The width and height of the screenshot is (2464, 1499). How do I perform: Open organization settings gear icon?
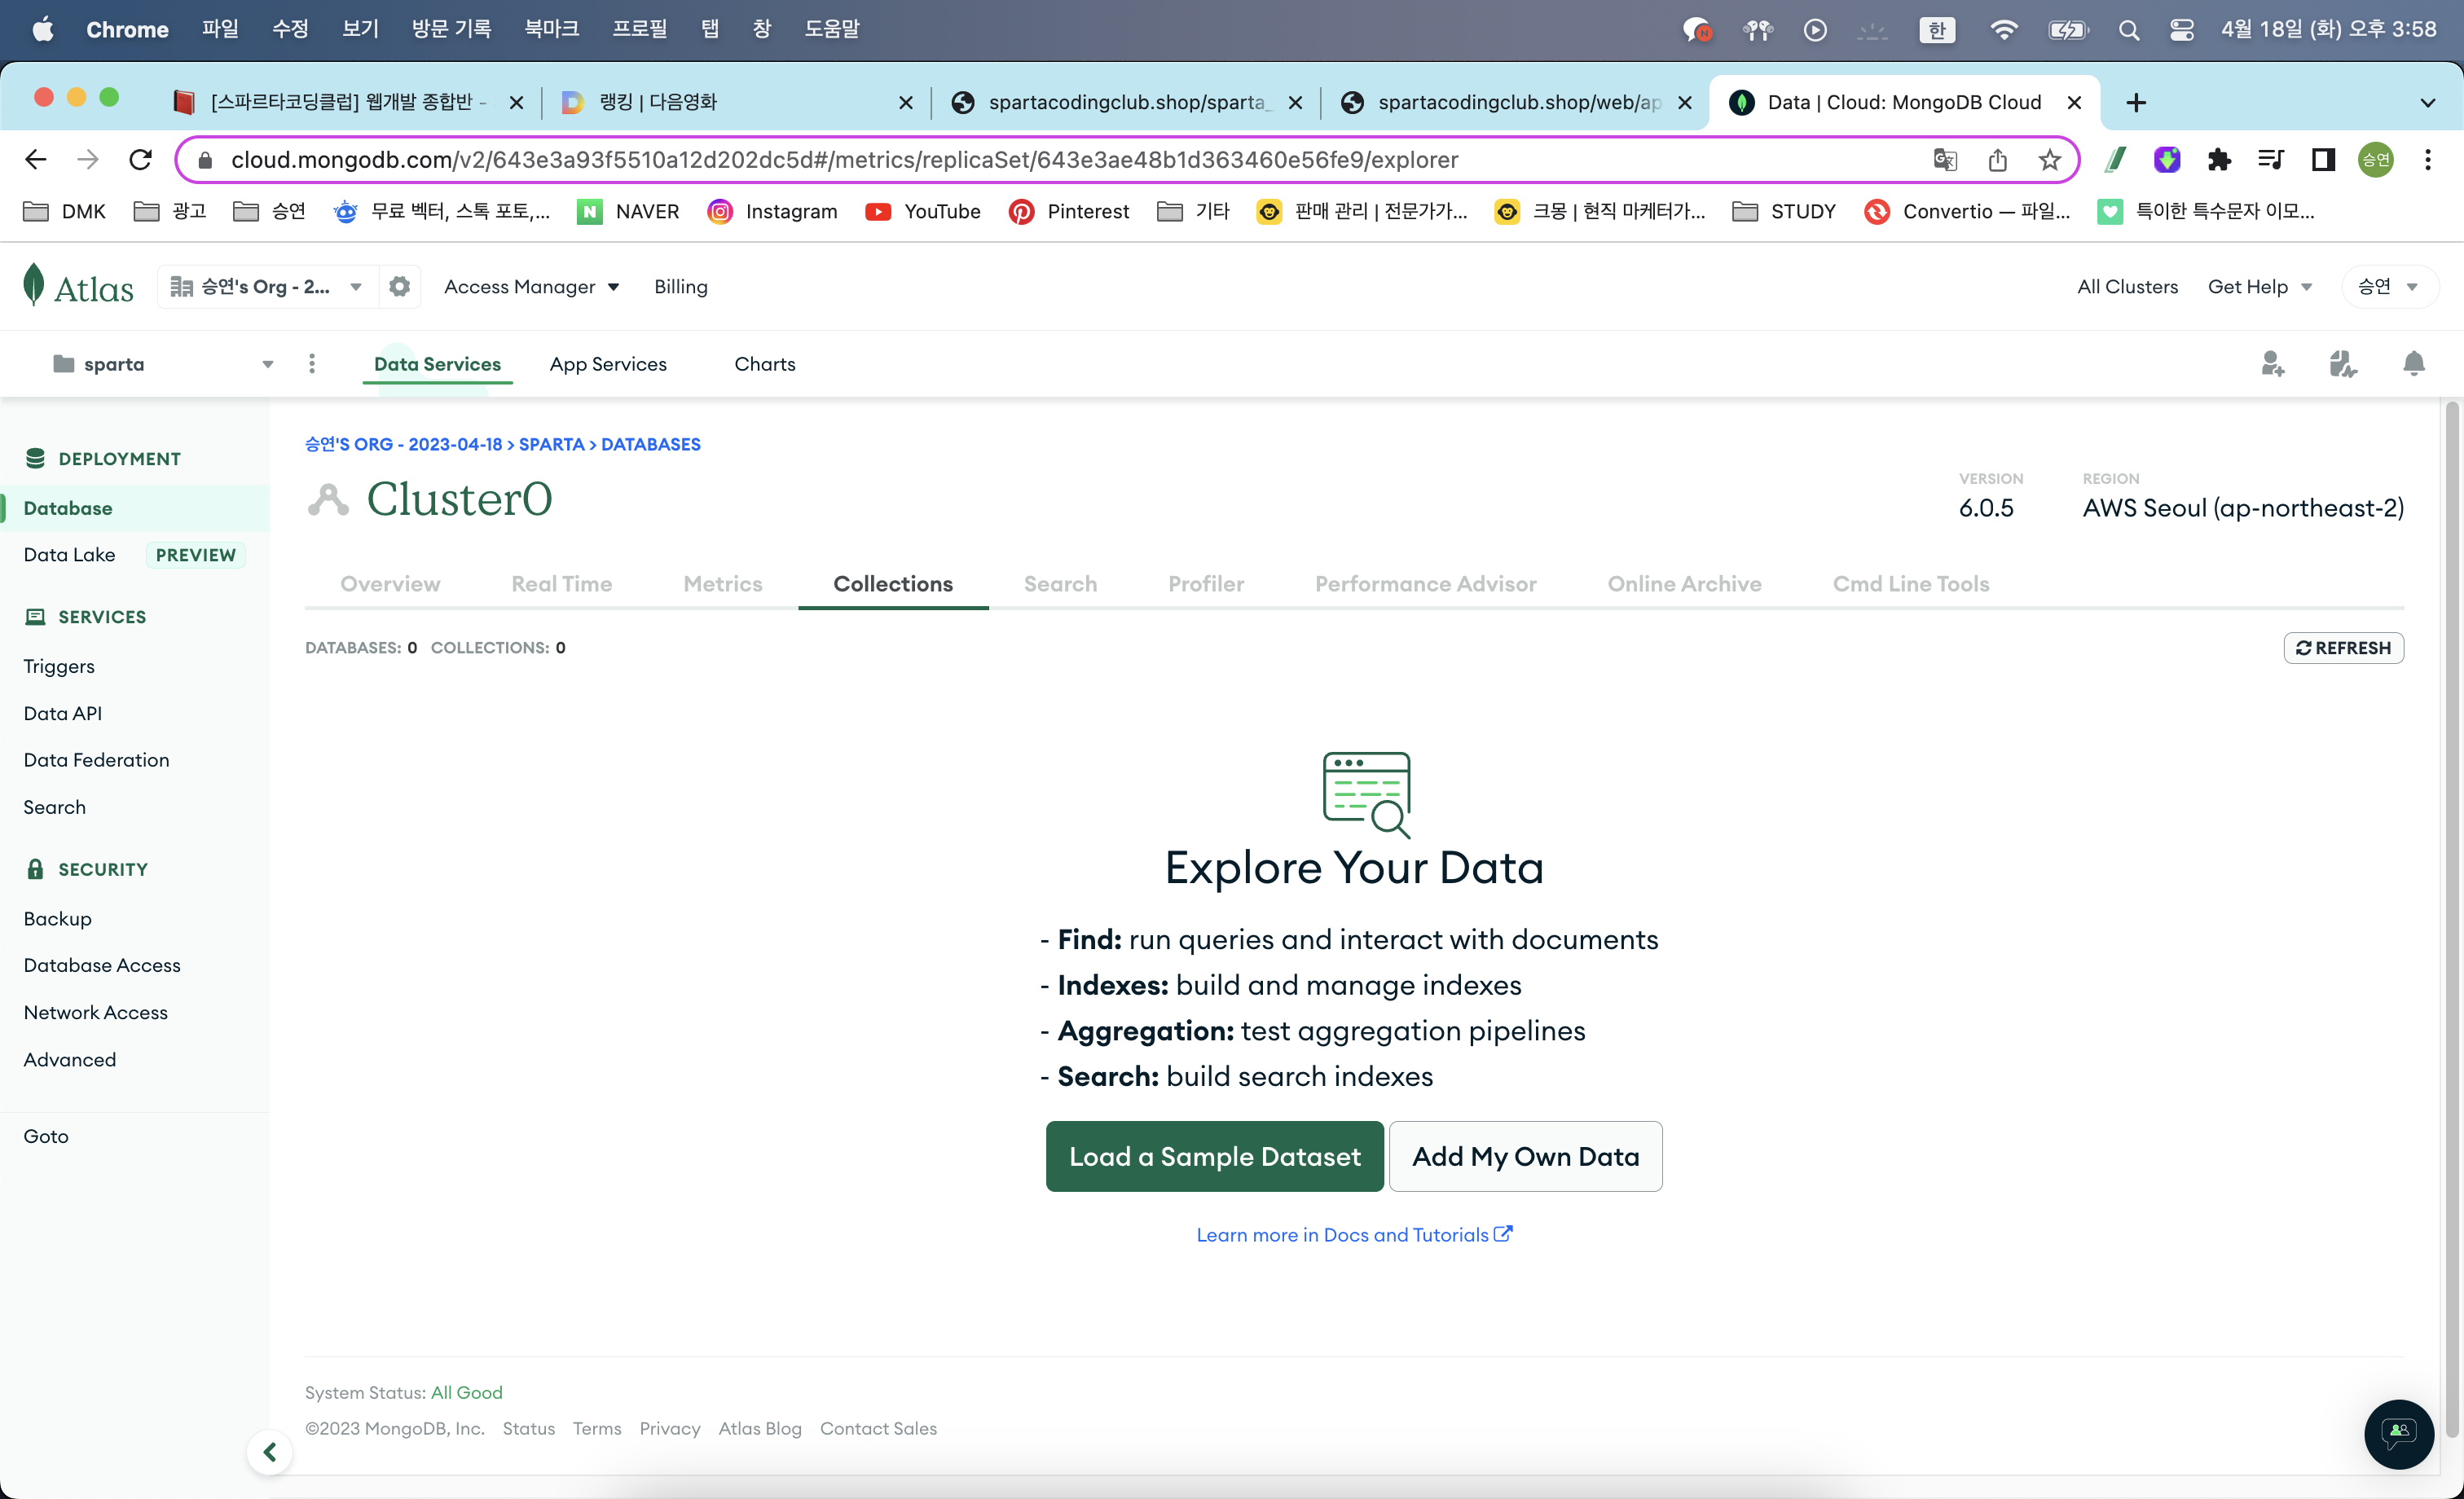pos(399,287)
